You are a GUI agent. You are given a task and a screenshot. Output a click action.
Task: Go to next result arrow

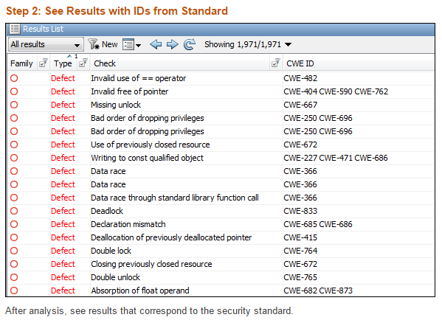coord(173,44)
